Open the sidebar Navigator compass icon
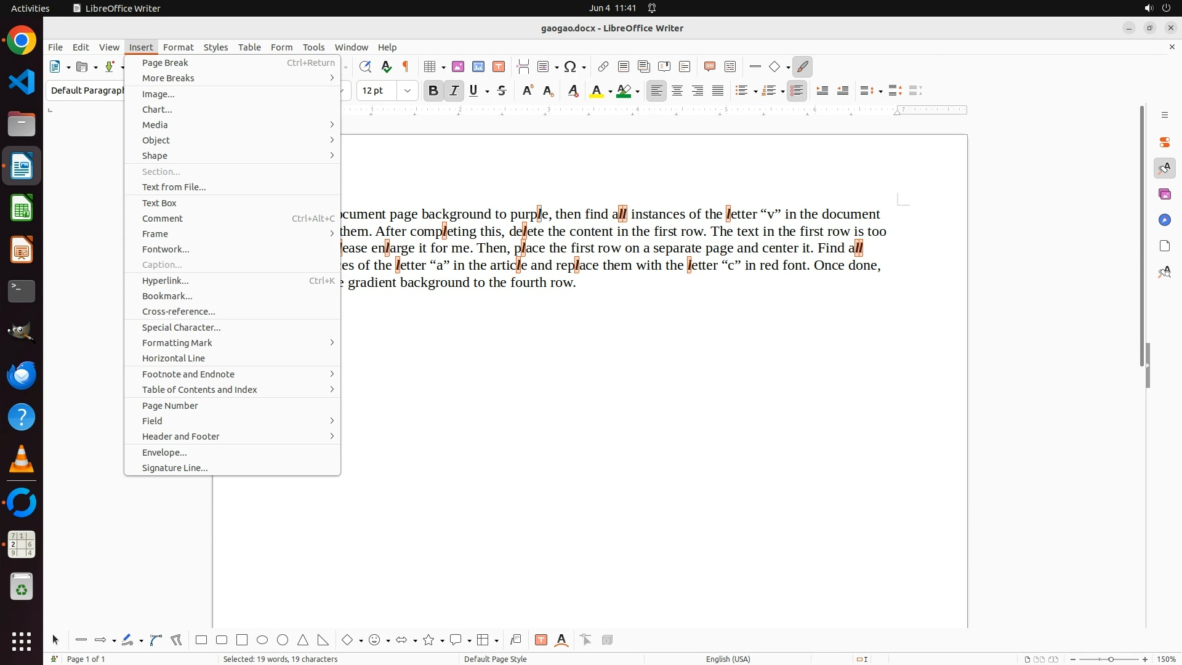The height and width of the screenshot is (665, 1182). (x=1165, y=220)
